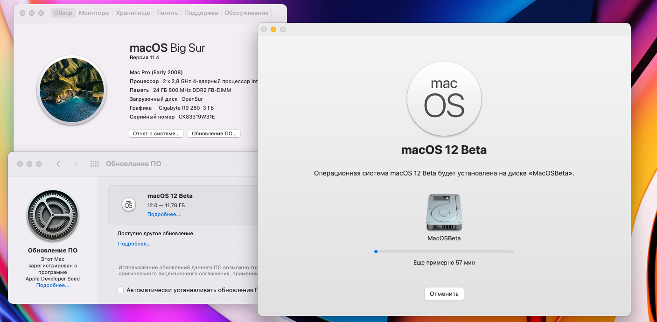The image size is (657, 322).
Task: Open the оригинального лицензионного соглашения link
Action: (x=174, y=274)
